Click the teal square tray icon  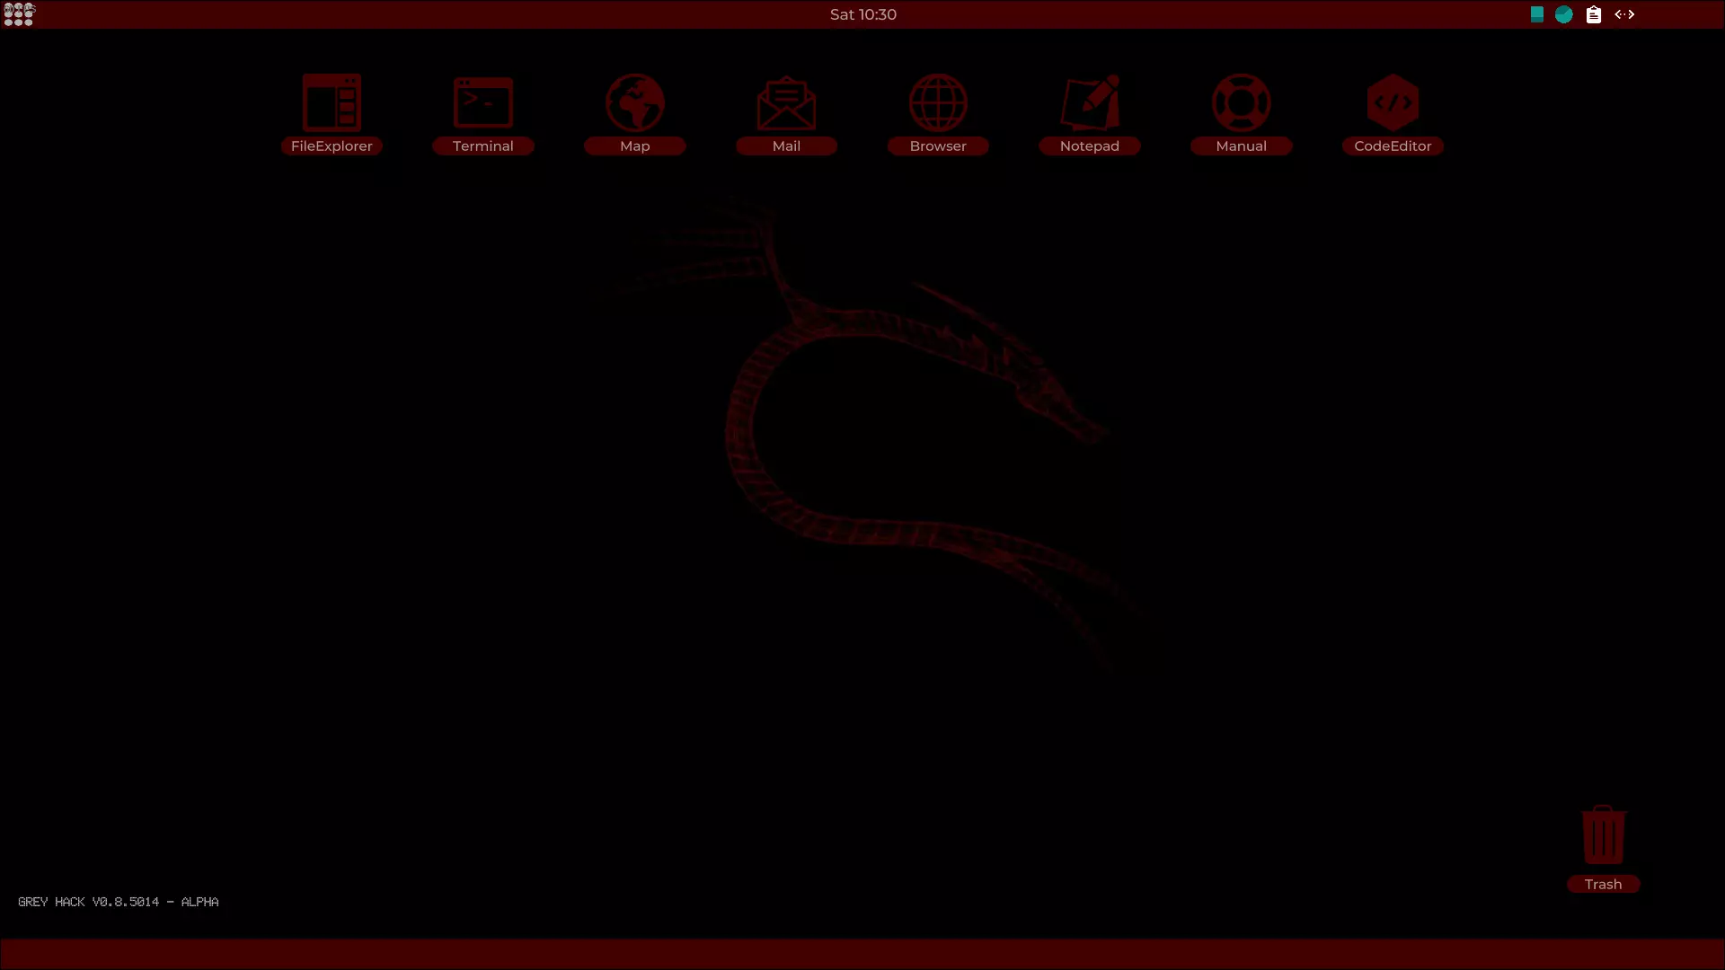pyautogui.click(x=1537, y=14)
